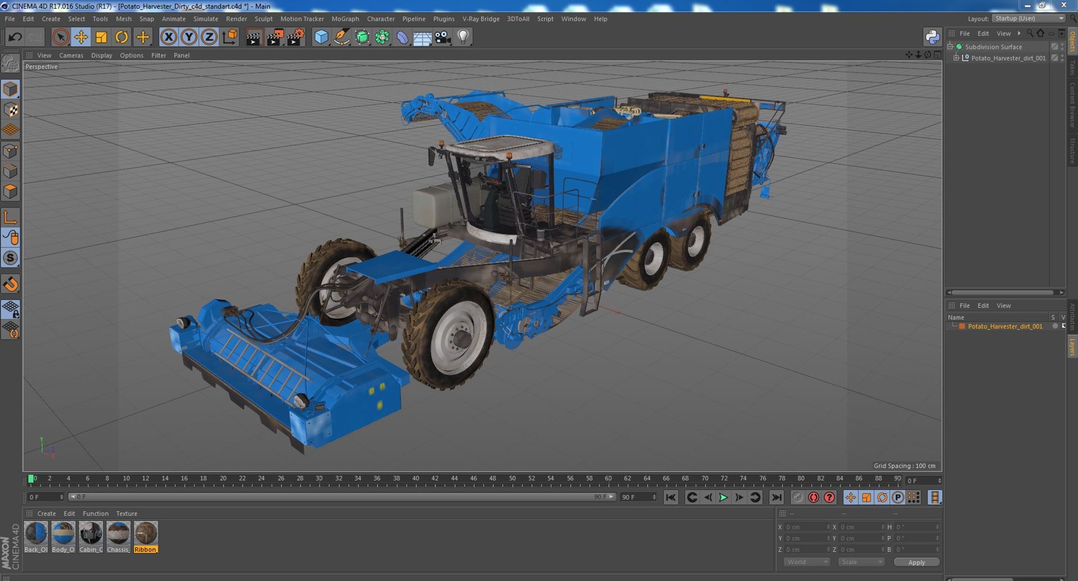Toggle Potato_Harvester_dirt_001 layer solo dot
This screenshot has height=581, width=1078.
pos(1055,326)
